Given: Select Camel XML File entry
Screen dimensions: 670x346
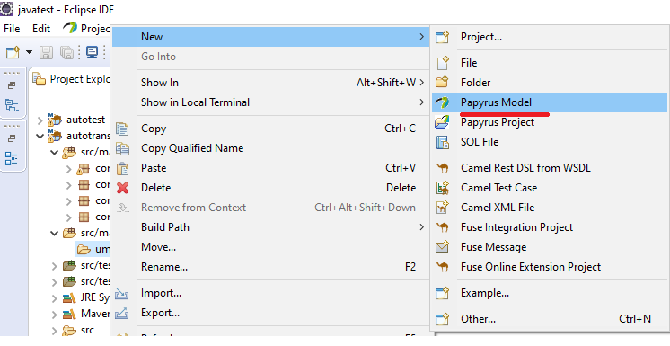Looking at the screenshot, I should (550, 208).
